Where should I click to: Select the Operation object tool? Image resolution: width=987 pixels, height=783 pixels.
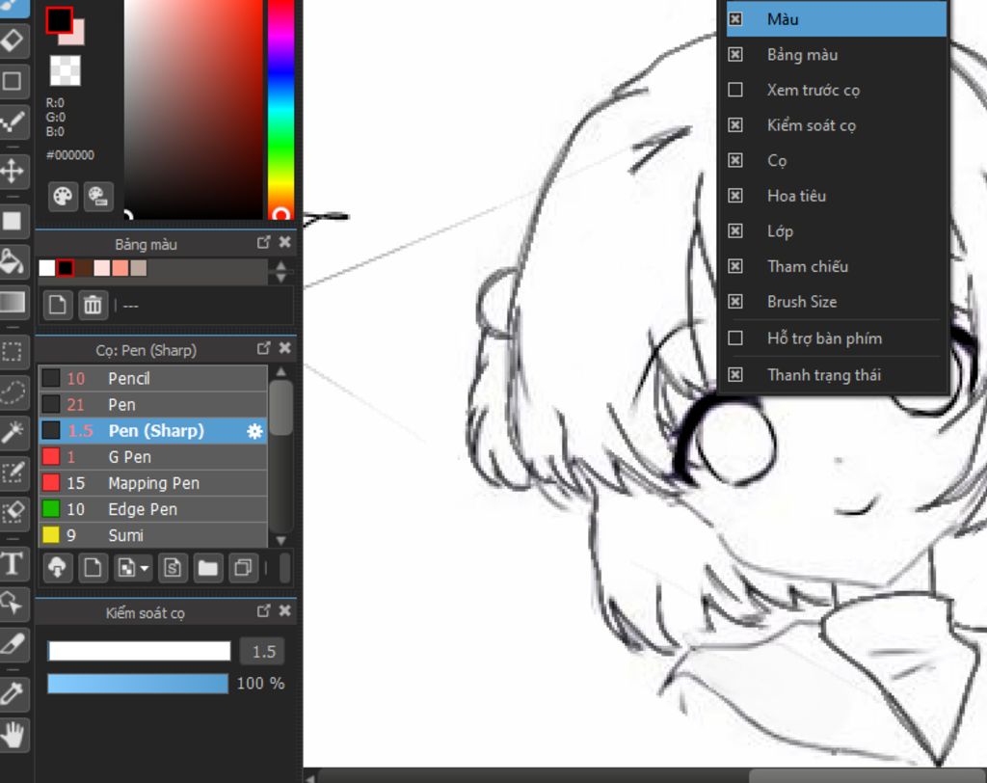(x=13, y=604)
